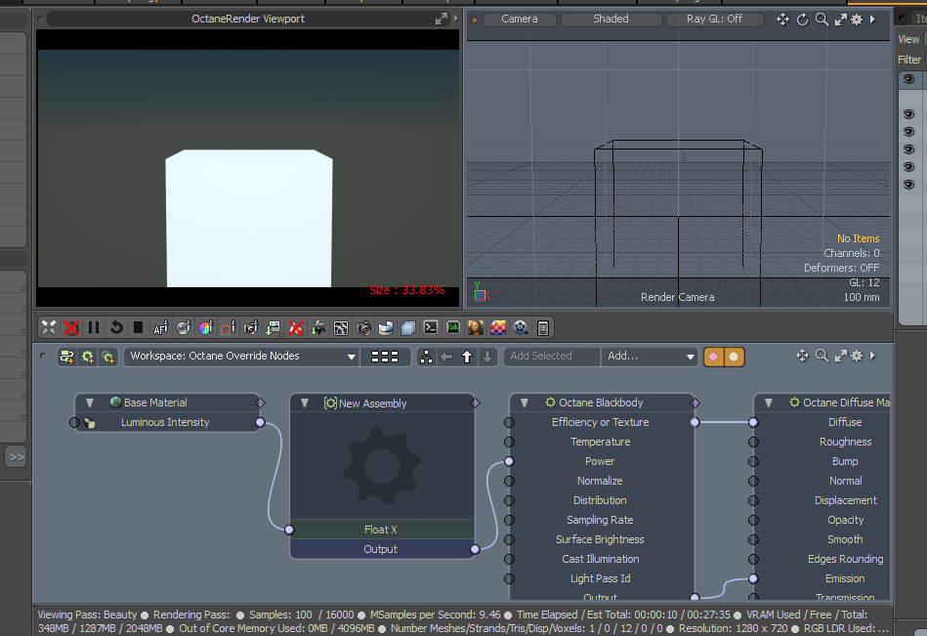The width and height of the screenshot is (927, 636).
Task: Restart the render with the refresh icon
Action: 116,327
